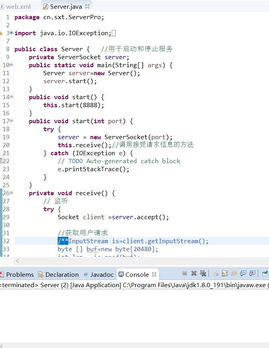
Task: Click line number 8 in the gutter
Action: click(8, 49)
